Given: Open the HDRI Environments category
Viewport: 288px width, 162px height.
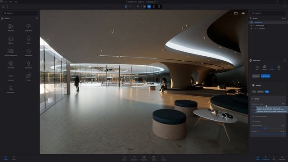Looking at the screenshot, I should [x=11, y=52].
